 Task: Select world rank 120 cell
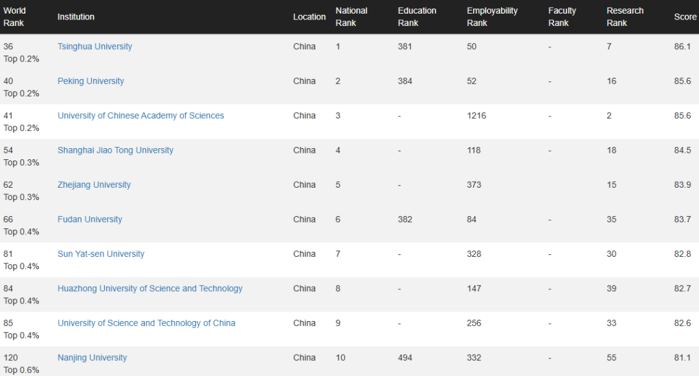[x=11, y=358]
